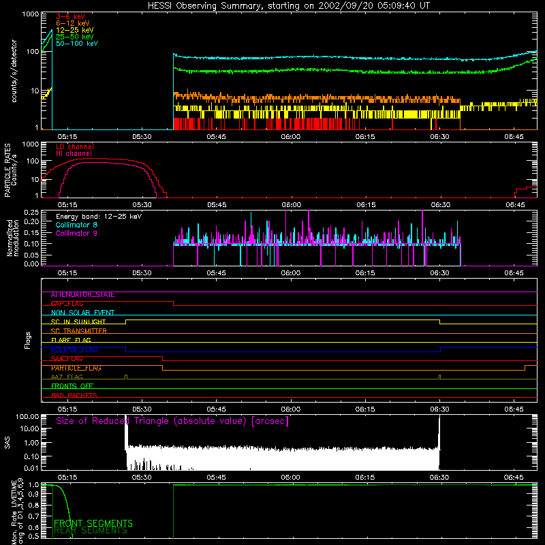Click the LO channel legend label
Screen dimensions: 545x545
click(75, 146)
